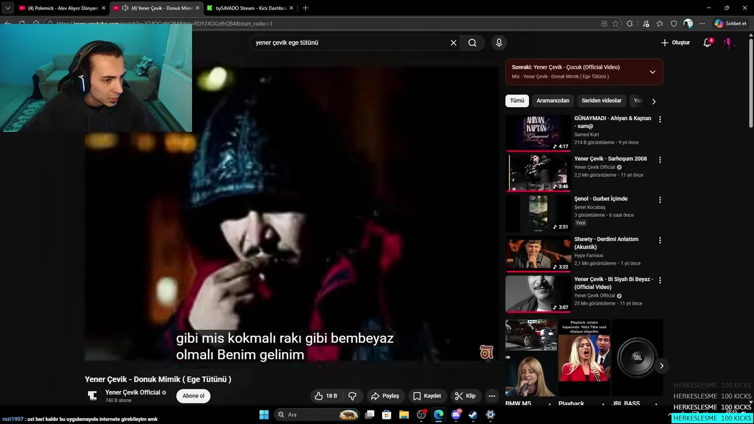
Task: Click the search magnifier button
Action: tap(472, 43)
